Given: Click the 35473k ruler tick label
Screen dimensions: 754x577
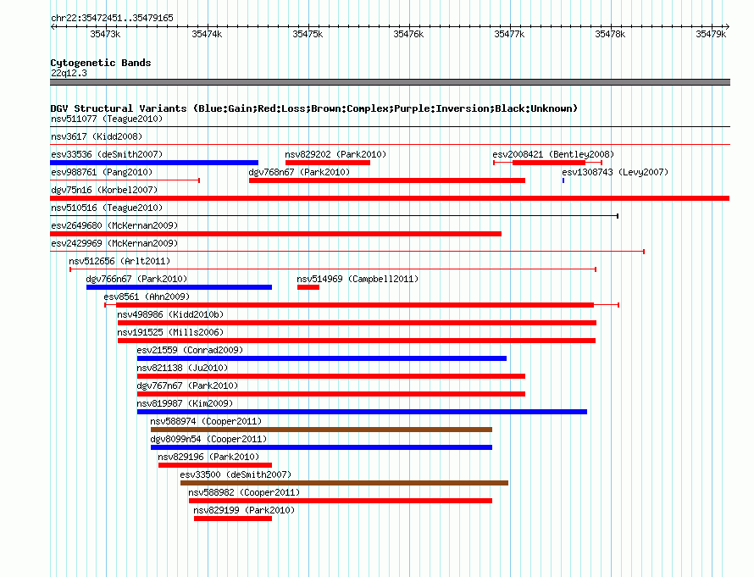Looking at the screenshot, I should 105,34.
